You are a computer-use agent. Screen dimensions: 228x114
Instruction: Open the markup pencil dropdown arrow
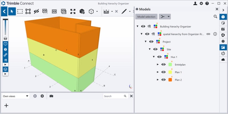pyautogui.click(x=130, y=12)
